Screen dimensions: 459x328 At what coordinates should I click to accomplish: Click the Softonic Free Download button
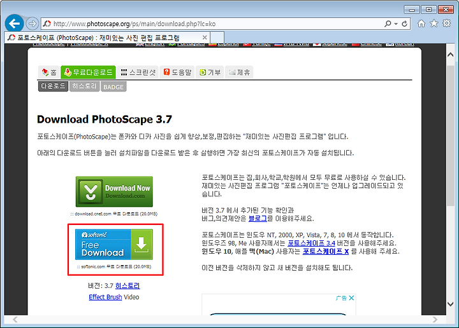(114, 245)
